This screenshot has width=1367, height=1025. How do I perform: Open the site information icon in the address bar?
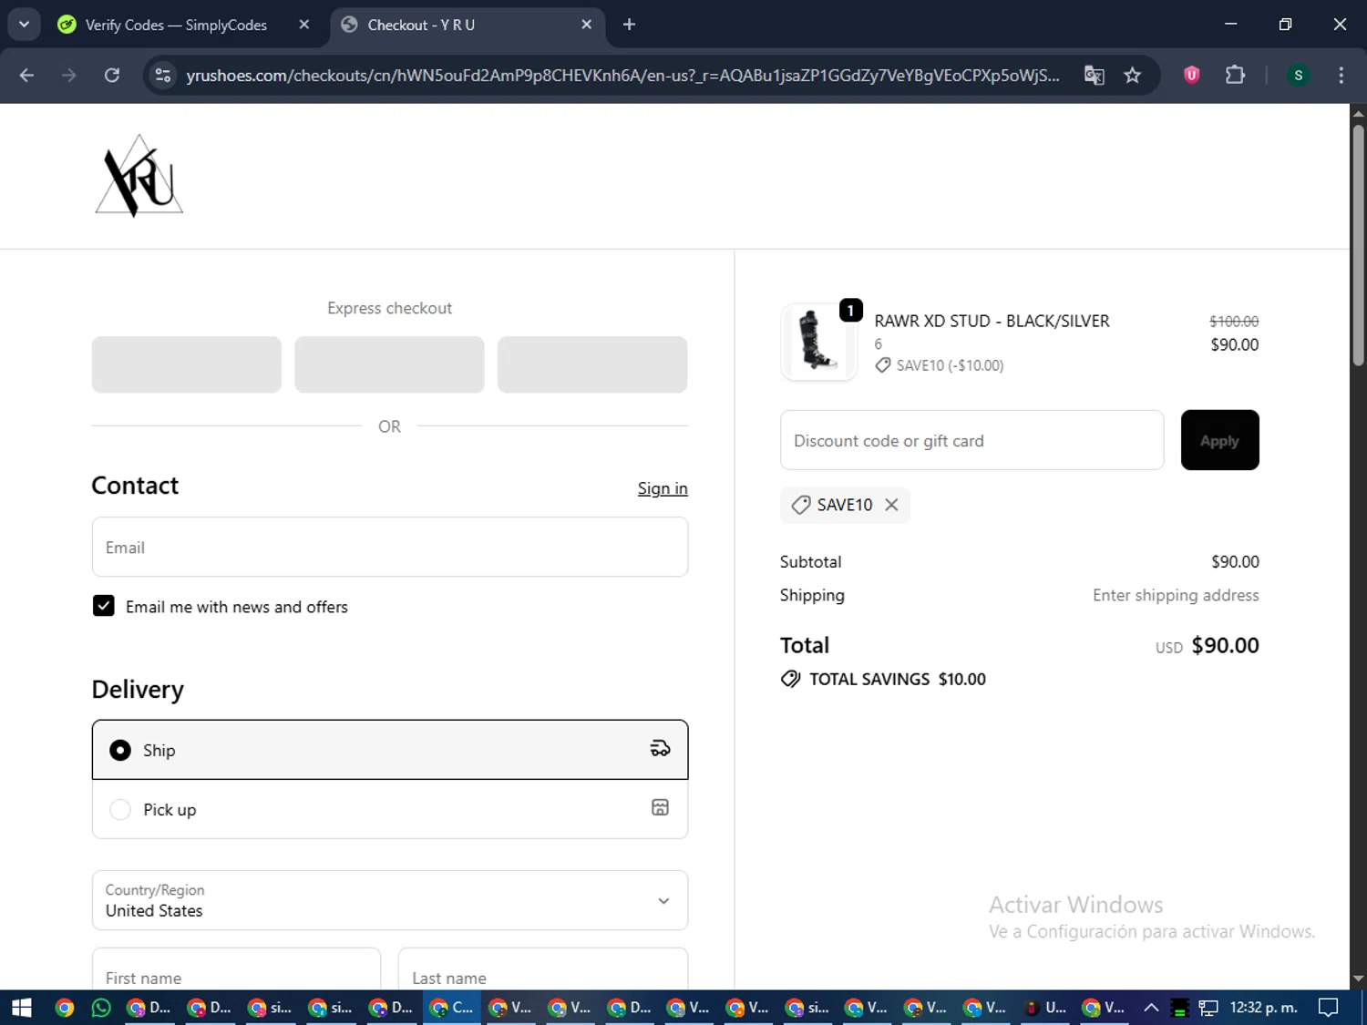click(163, 75)
